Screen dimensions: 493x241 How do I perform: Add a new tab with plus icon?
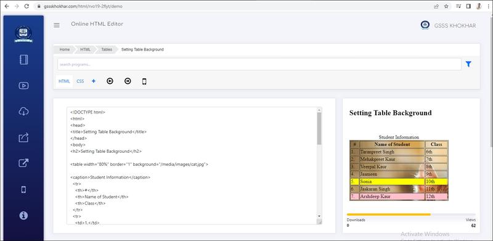(x=94, y=81)
